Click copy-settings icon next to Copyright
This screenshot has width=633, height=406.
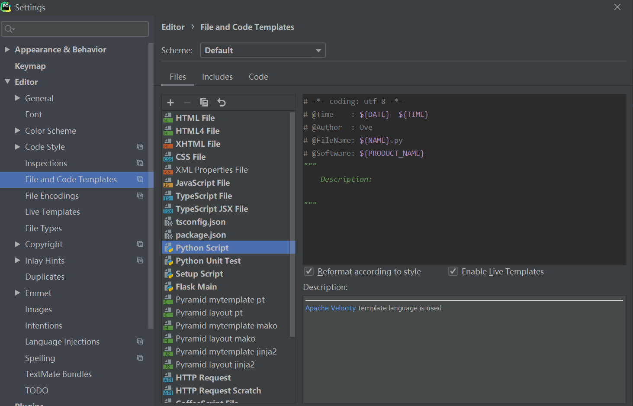pyautogui.click(x=140, y=244)
